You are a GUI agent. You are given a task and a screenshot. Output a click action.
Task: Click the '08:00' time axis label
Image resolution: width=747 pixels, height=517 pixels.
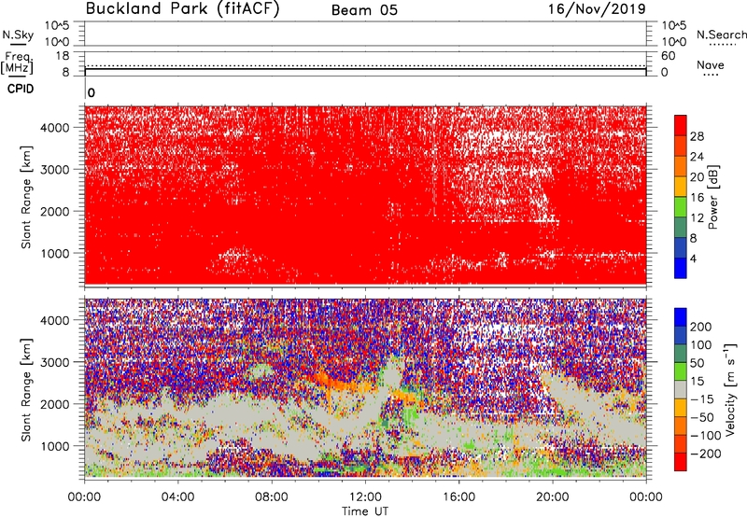coord(272,497)
